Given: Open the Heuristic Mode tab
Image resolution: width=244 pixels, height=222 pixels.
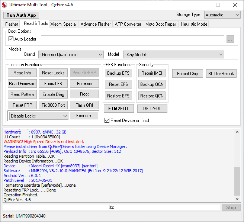Looking at the screenshot, I should tap(194, 24).
